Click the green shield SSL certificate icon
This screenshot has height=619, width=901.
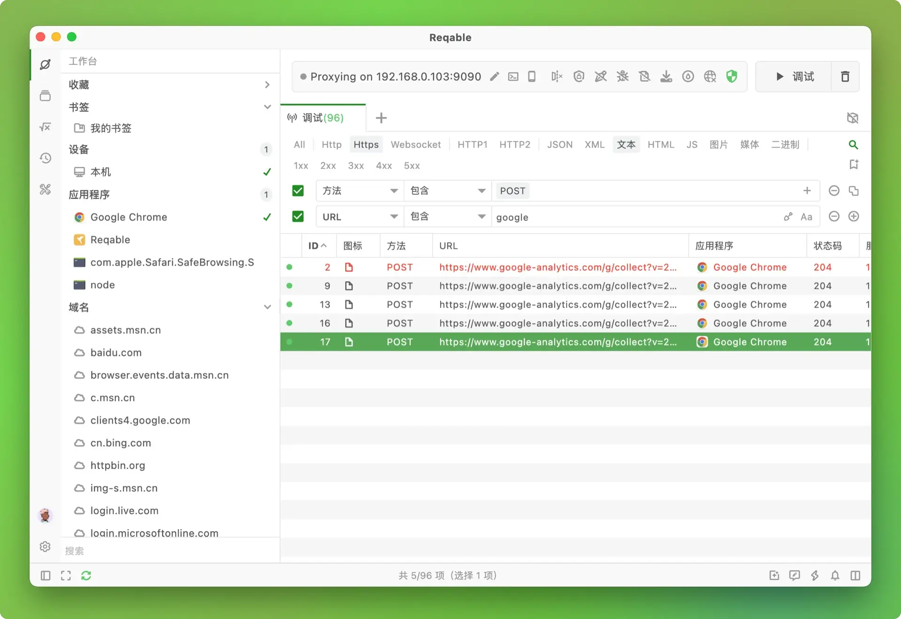(732, 76)
